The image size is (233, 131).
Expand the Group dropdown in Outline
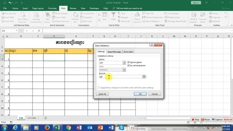220,13
